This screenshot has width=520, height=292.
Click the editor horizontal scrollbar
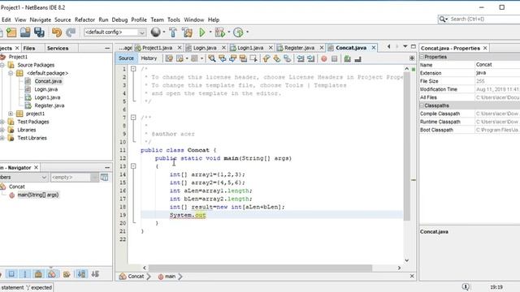260,268
